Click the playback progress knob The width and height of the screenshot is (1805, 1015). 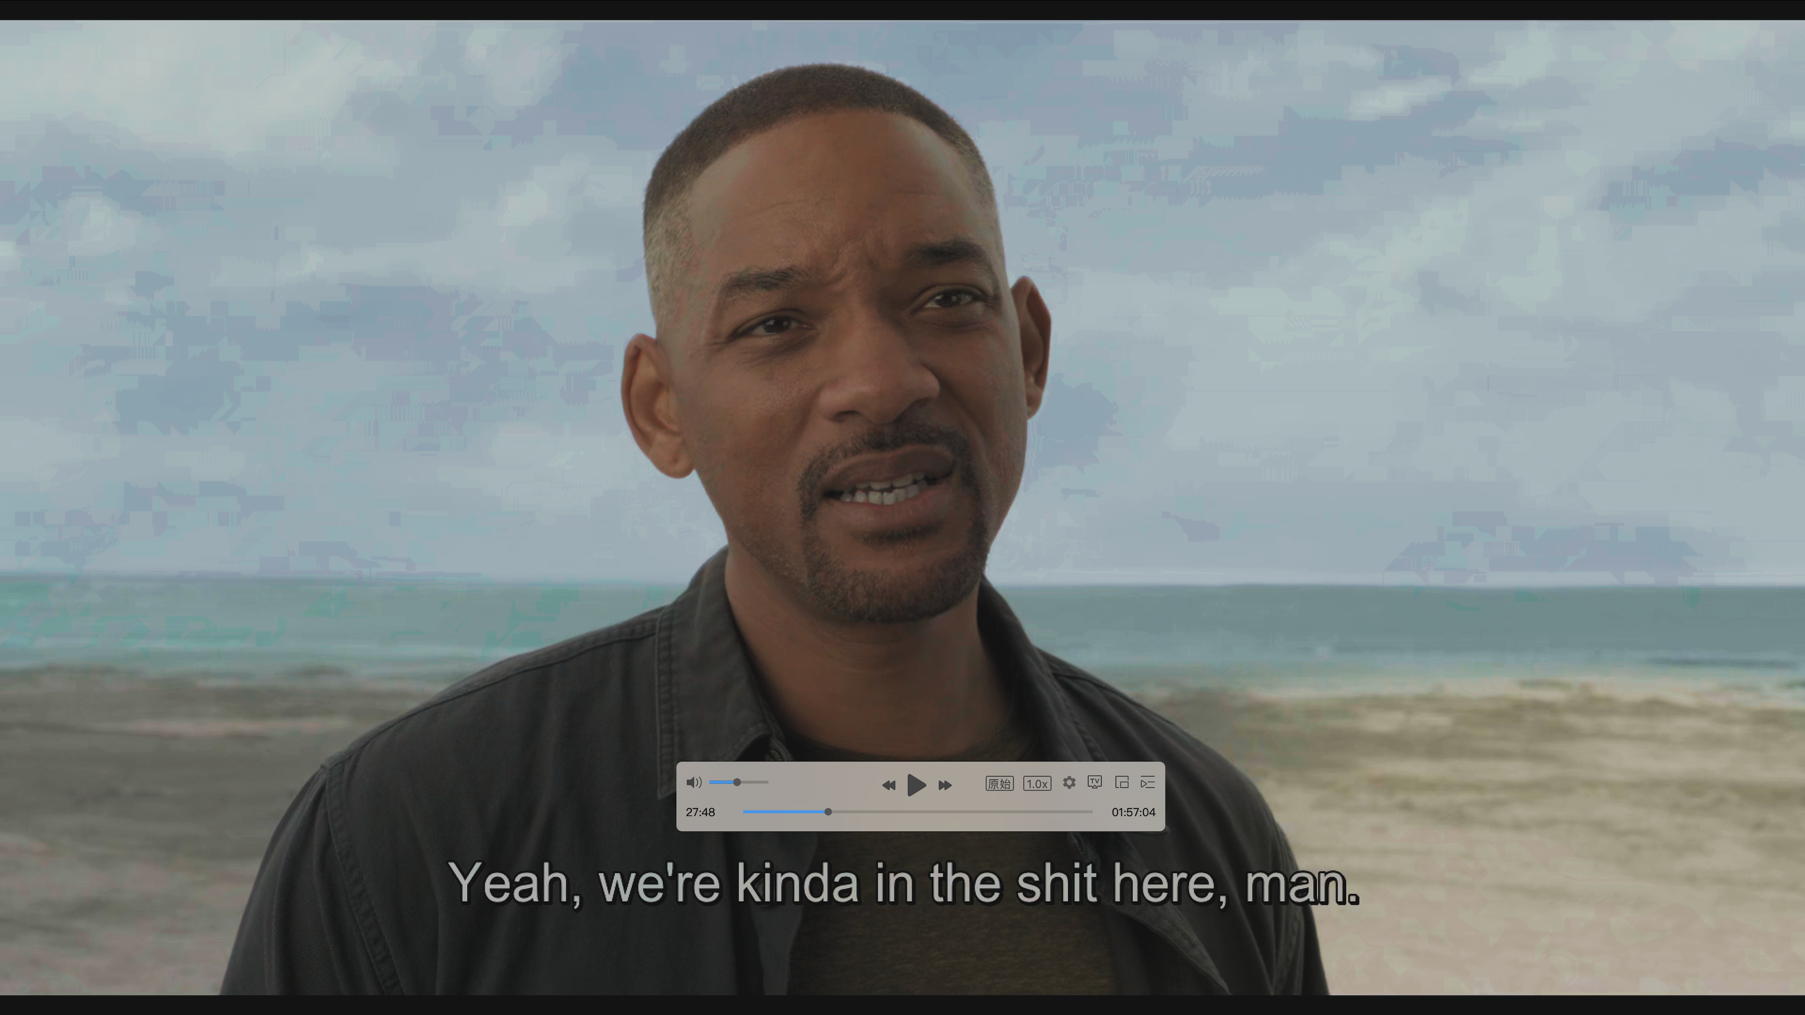point(827,812)
